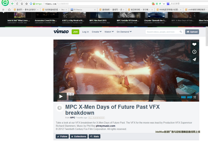
Task: Expand the Watch dropdown menu
Action: tap(109, 32)
